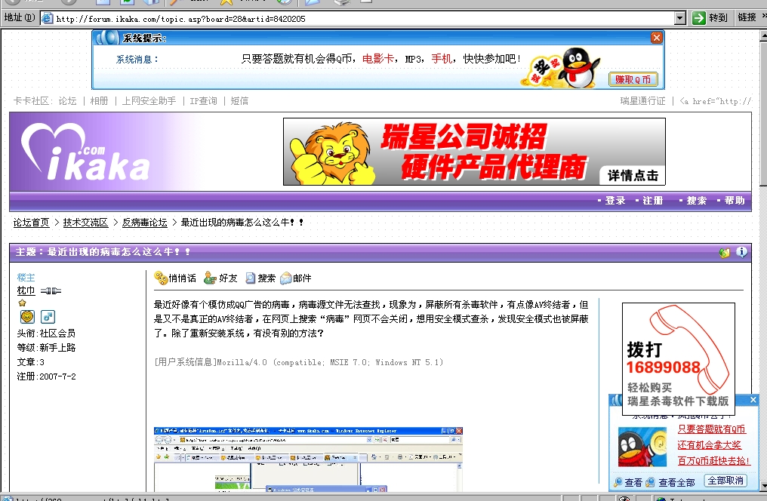Click the 全部取消 button

725,481
